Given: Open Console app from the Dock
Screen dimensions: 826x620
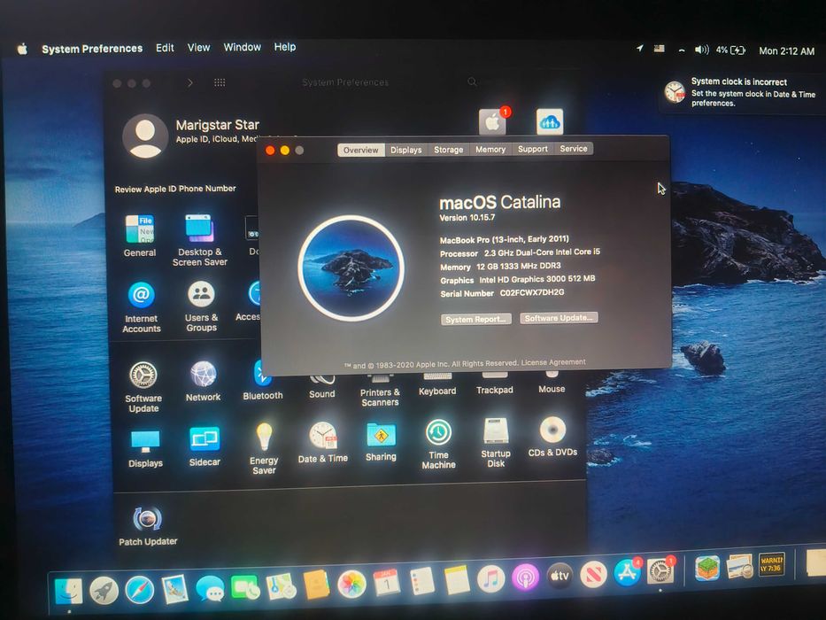Looking at the screenshot, I should (x=772, y=565).
